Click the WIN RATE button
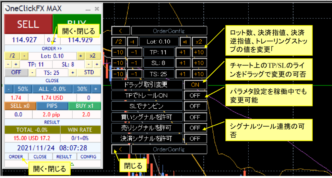332x178 pixels. point(80,130)
